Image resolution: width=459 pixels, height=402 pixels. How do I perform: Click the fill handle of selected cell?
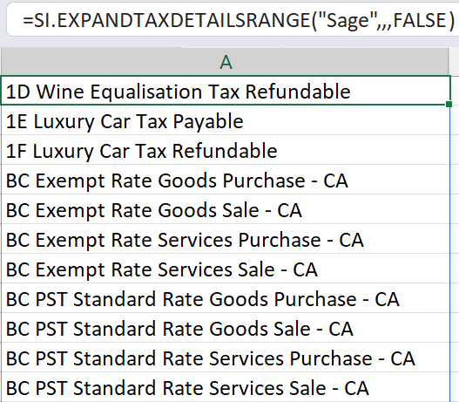[449, 104]
